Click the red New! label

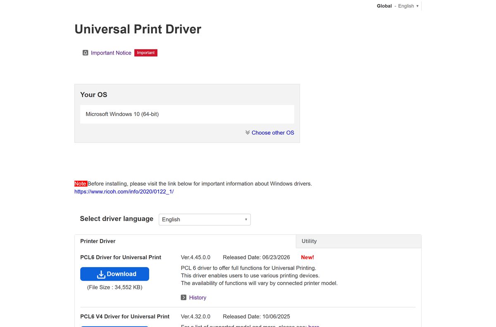[308, 257]
